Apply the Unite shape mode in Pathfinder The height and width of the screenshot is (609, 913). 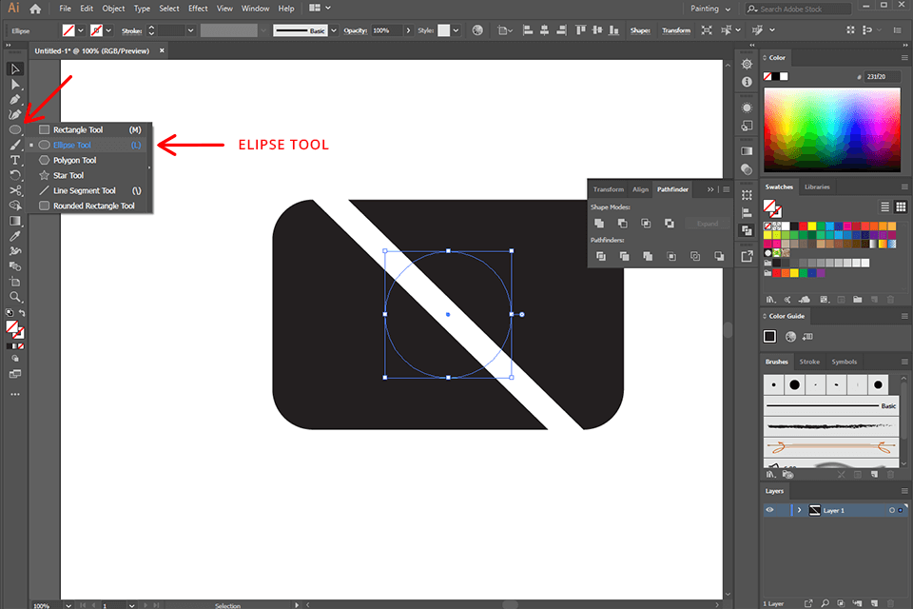[600, 224]
